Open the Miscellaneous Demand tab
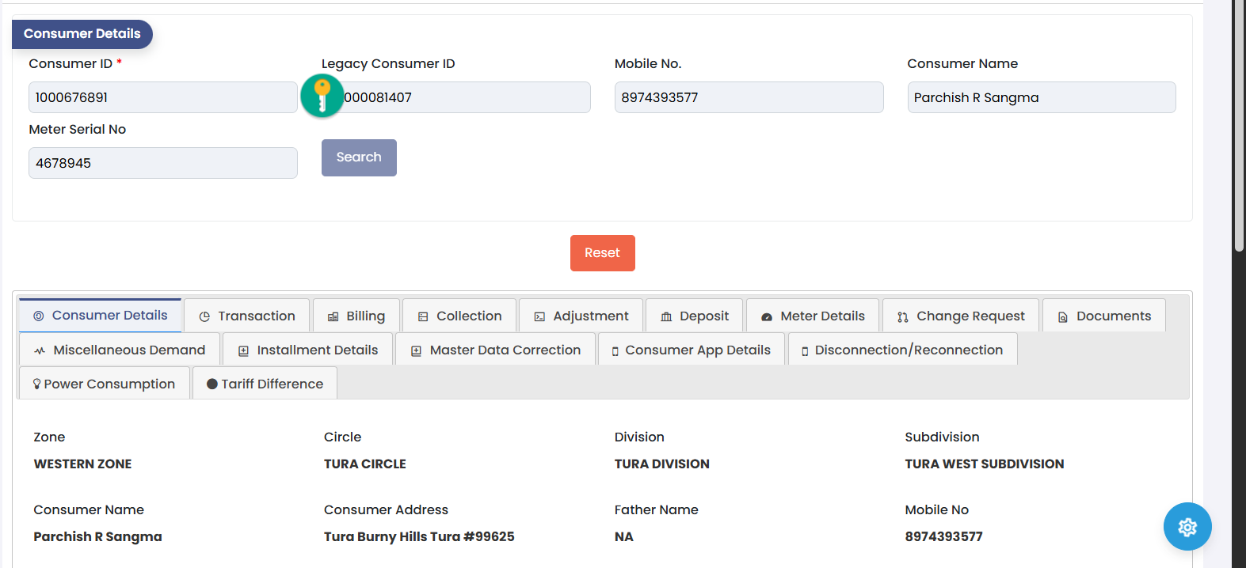 tap(120, 350)
